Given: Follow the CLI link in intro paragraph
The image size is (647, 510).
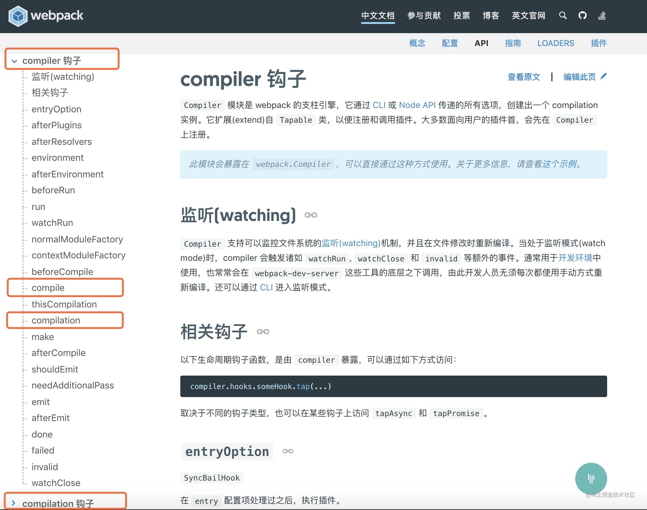Looking at the screenshot, I should tap(379, 105).
